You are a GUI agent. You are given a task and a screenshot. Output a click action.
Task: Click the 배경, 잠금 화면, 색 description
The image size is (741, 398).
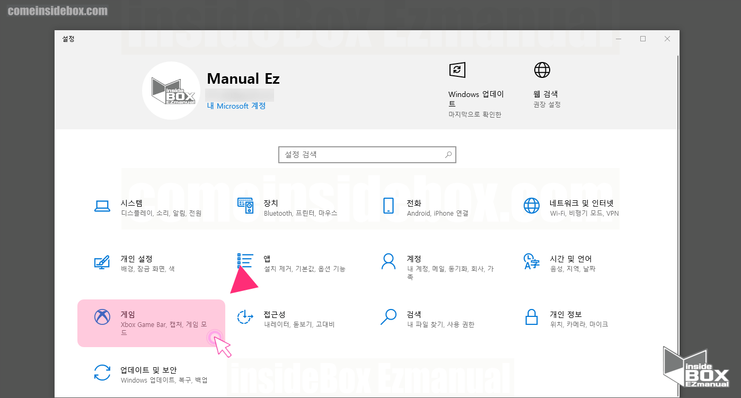pos(147,269)
